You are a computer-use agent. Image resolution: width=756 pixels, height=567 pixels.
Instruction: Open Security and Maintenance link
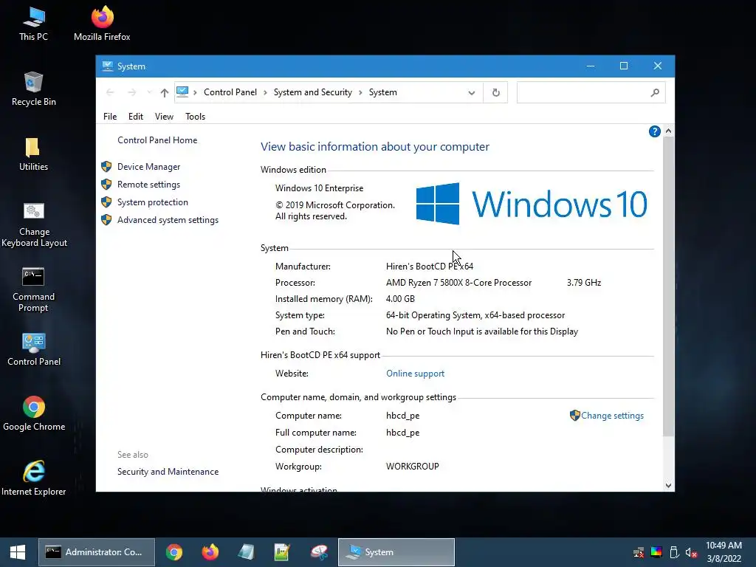point(168,472)
